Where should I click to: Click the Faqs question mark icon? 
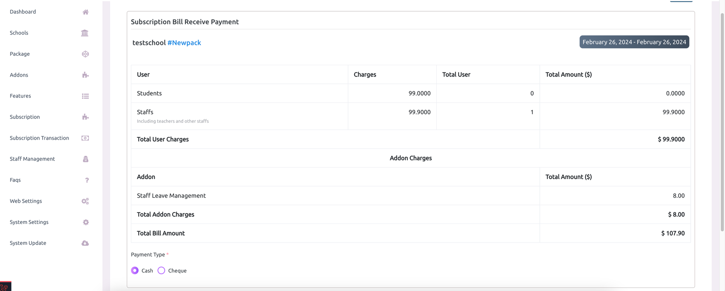coord(87,180)
